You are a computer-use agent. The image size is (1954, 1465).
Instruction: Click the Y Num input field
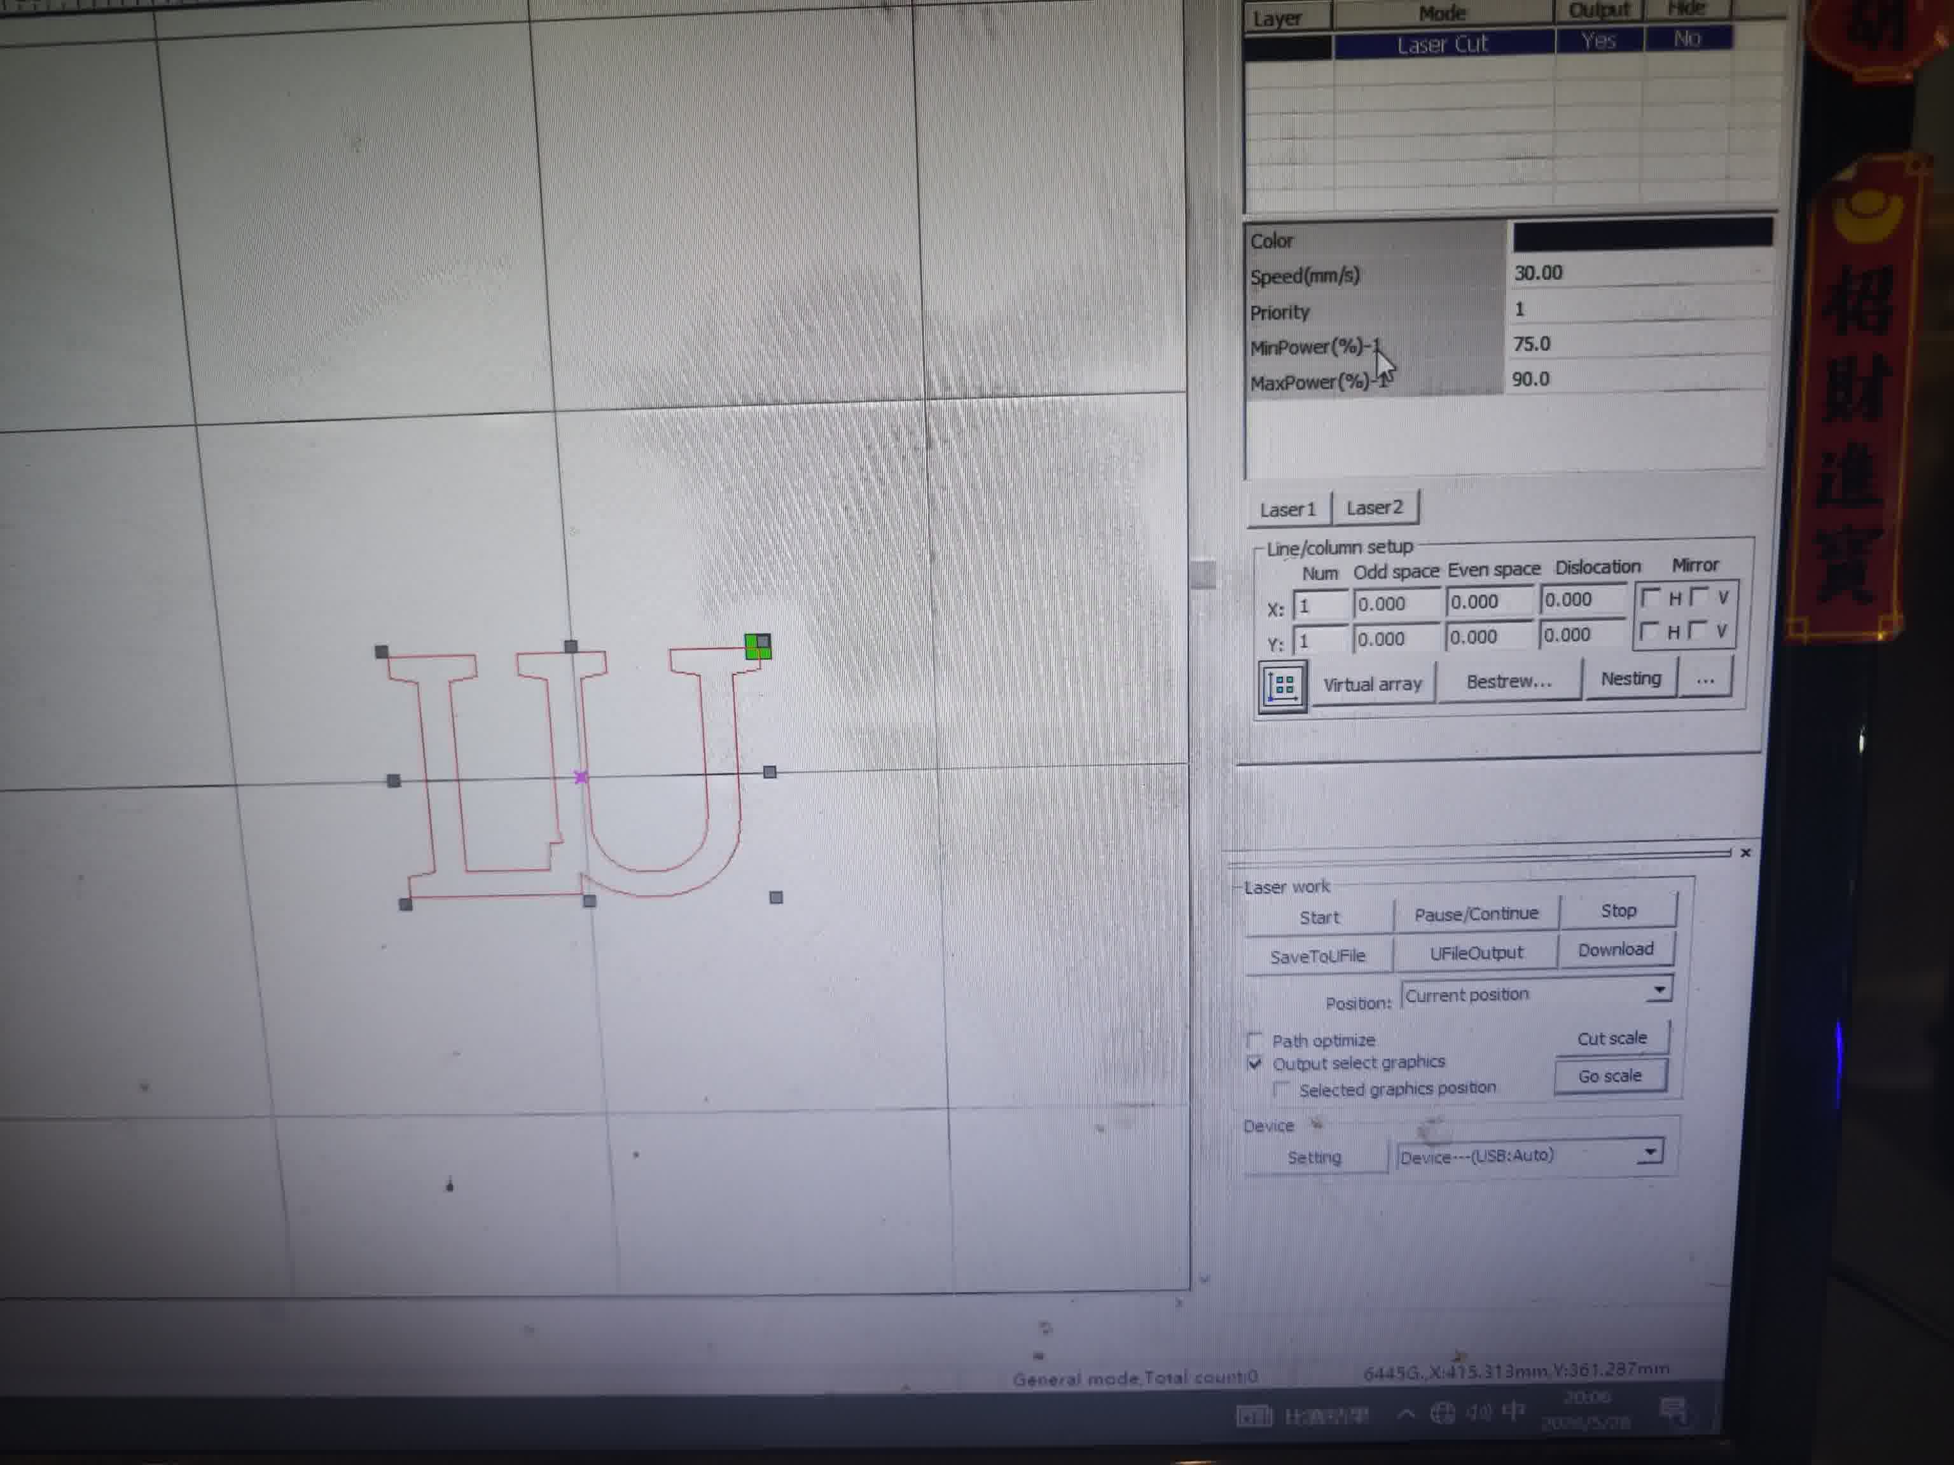(x=1320, y=640)
